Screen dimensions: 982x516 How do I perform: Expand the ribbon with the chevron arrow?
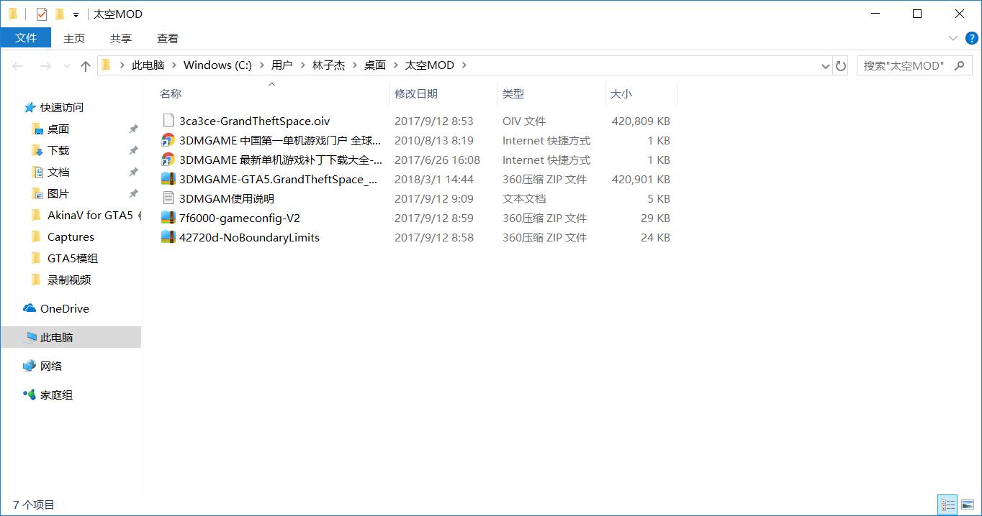(x=952, y=38)
